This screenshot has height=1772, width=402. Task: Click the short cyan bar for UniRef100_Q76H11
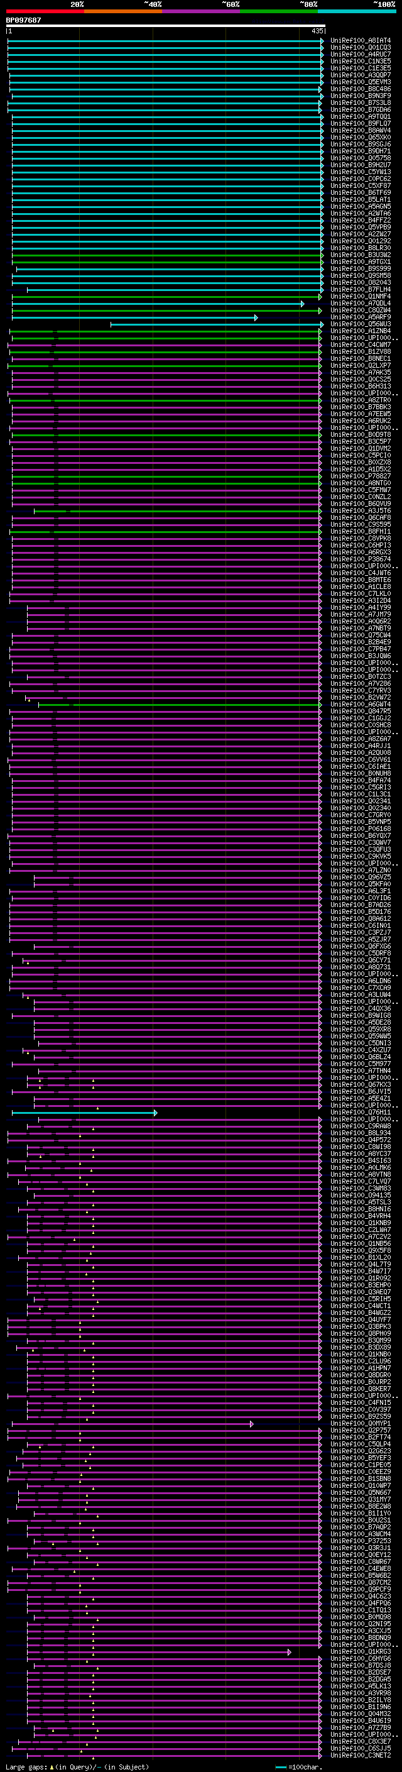(x=85, y=1113)
